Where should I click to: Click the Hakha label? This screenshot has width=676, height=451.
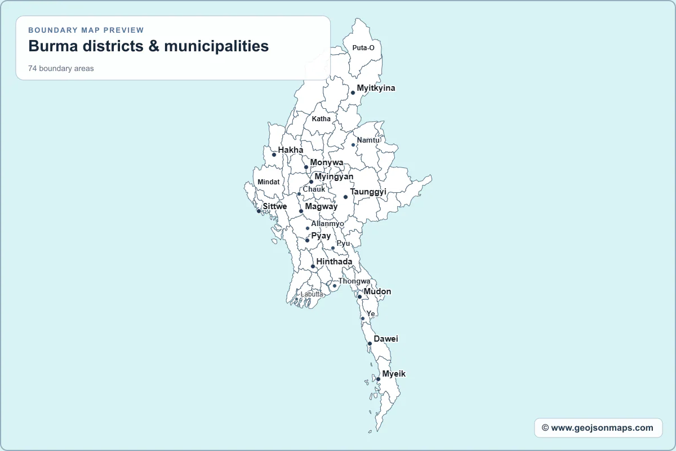click(x=291, y=150)
